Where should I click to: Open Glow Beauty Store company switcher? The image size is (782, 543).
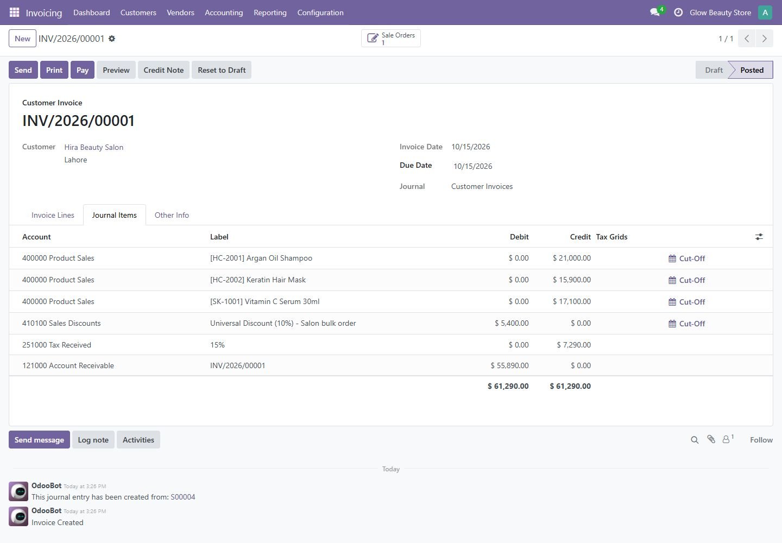pos(720,12)
